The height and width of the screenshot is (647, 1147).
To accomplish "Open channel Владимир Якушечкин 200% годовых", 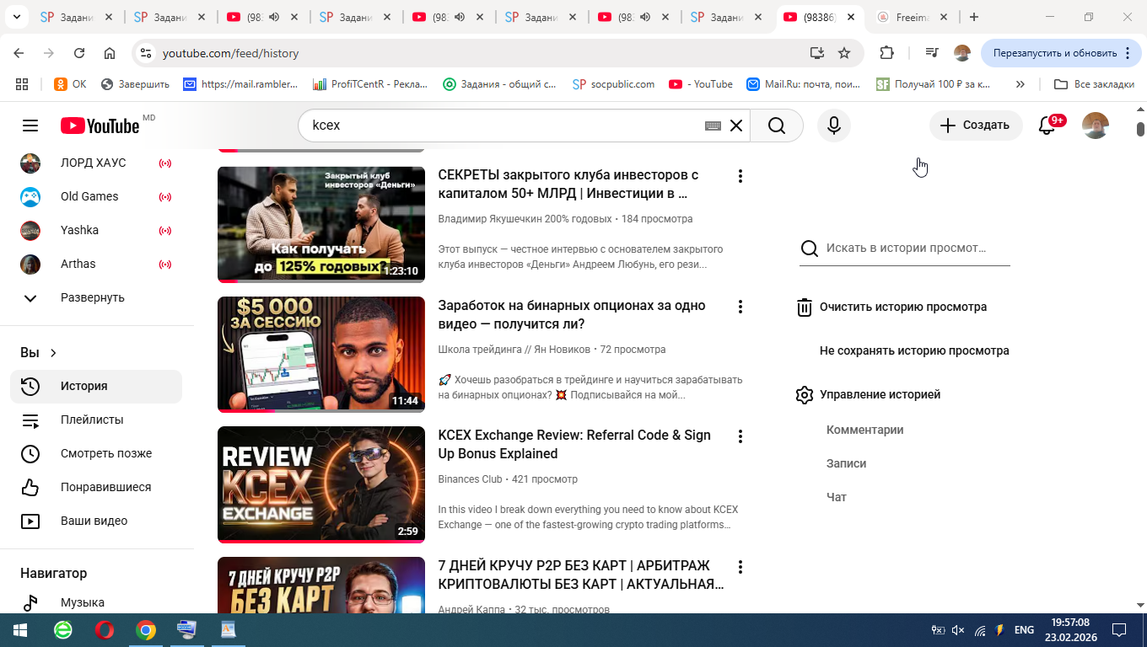I will click(525, 219).
